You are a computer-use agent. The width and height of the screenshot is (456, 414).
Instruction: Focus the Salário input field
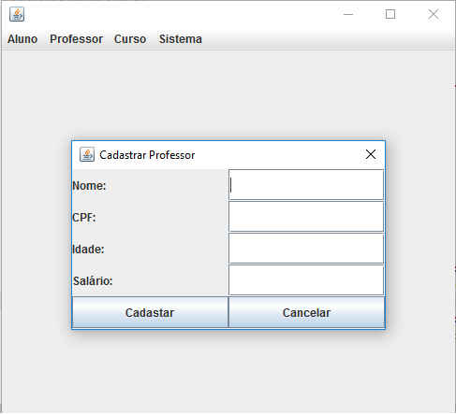[x=306, y=280]
